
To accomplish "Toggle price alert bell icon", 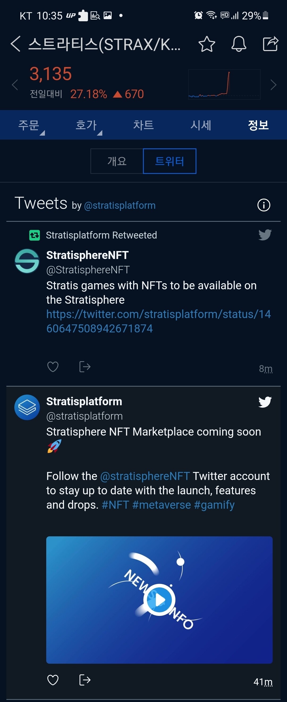I will point(239,44).
